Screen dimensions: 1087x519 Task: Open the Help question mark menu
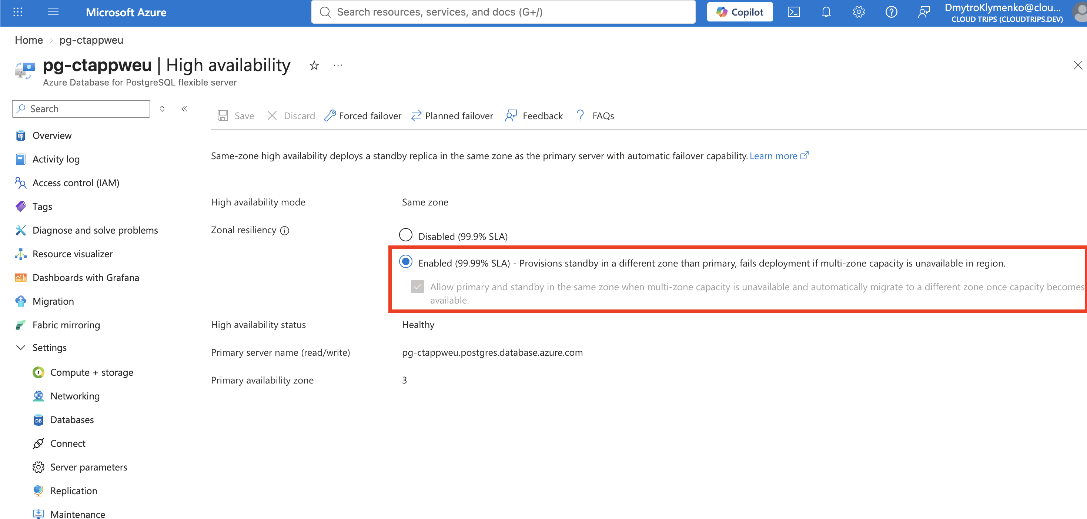coord(891,12)
